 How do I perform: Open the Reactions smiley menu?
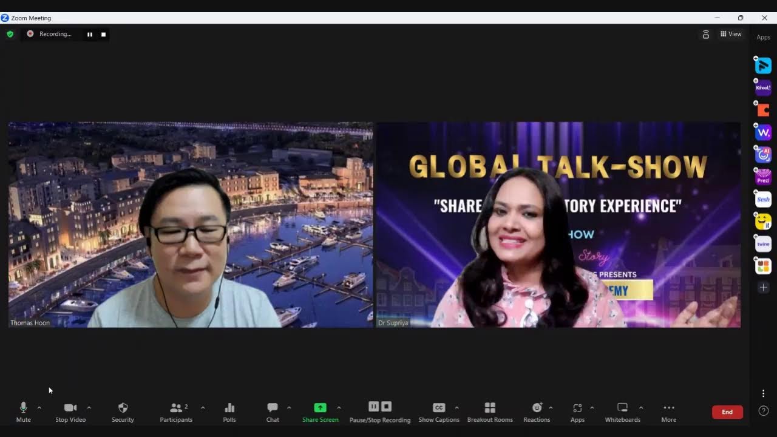[537, 412]
